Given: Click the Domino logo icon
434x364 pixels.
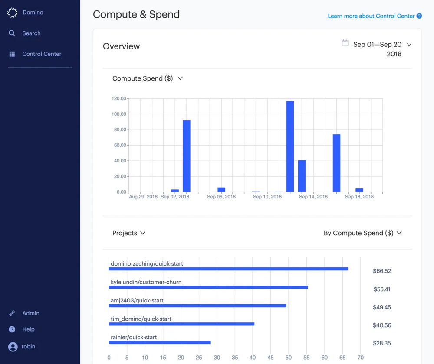Looking at the screenshot, I should 12,12.
